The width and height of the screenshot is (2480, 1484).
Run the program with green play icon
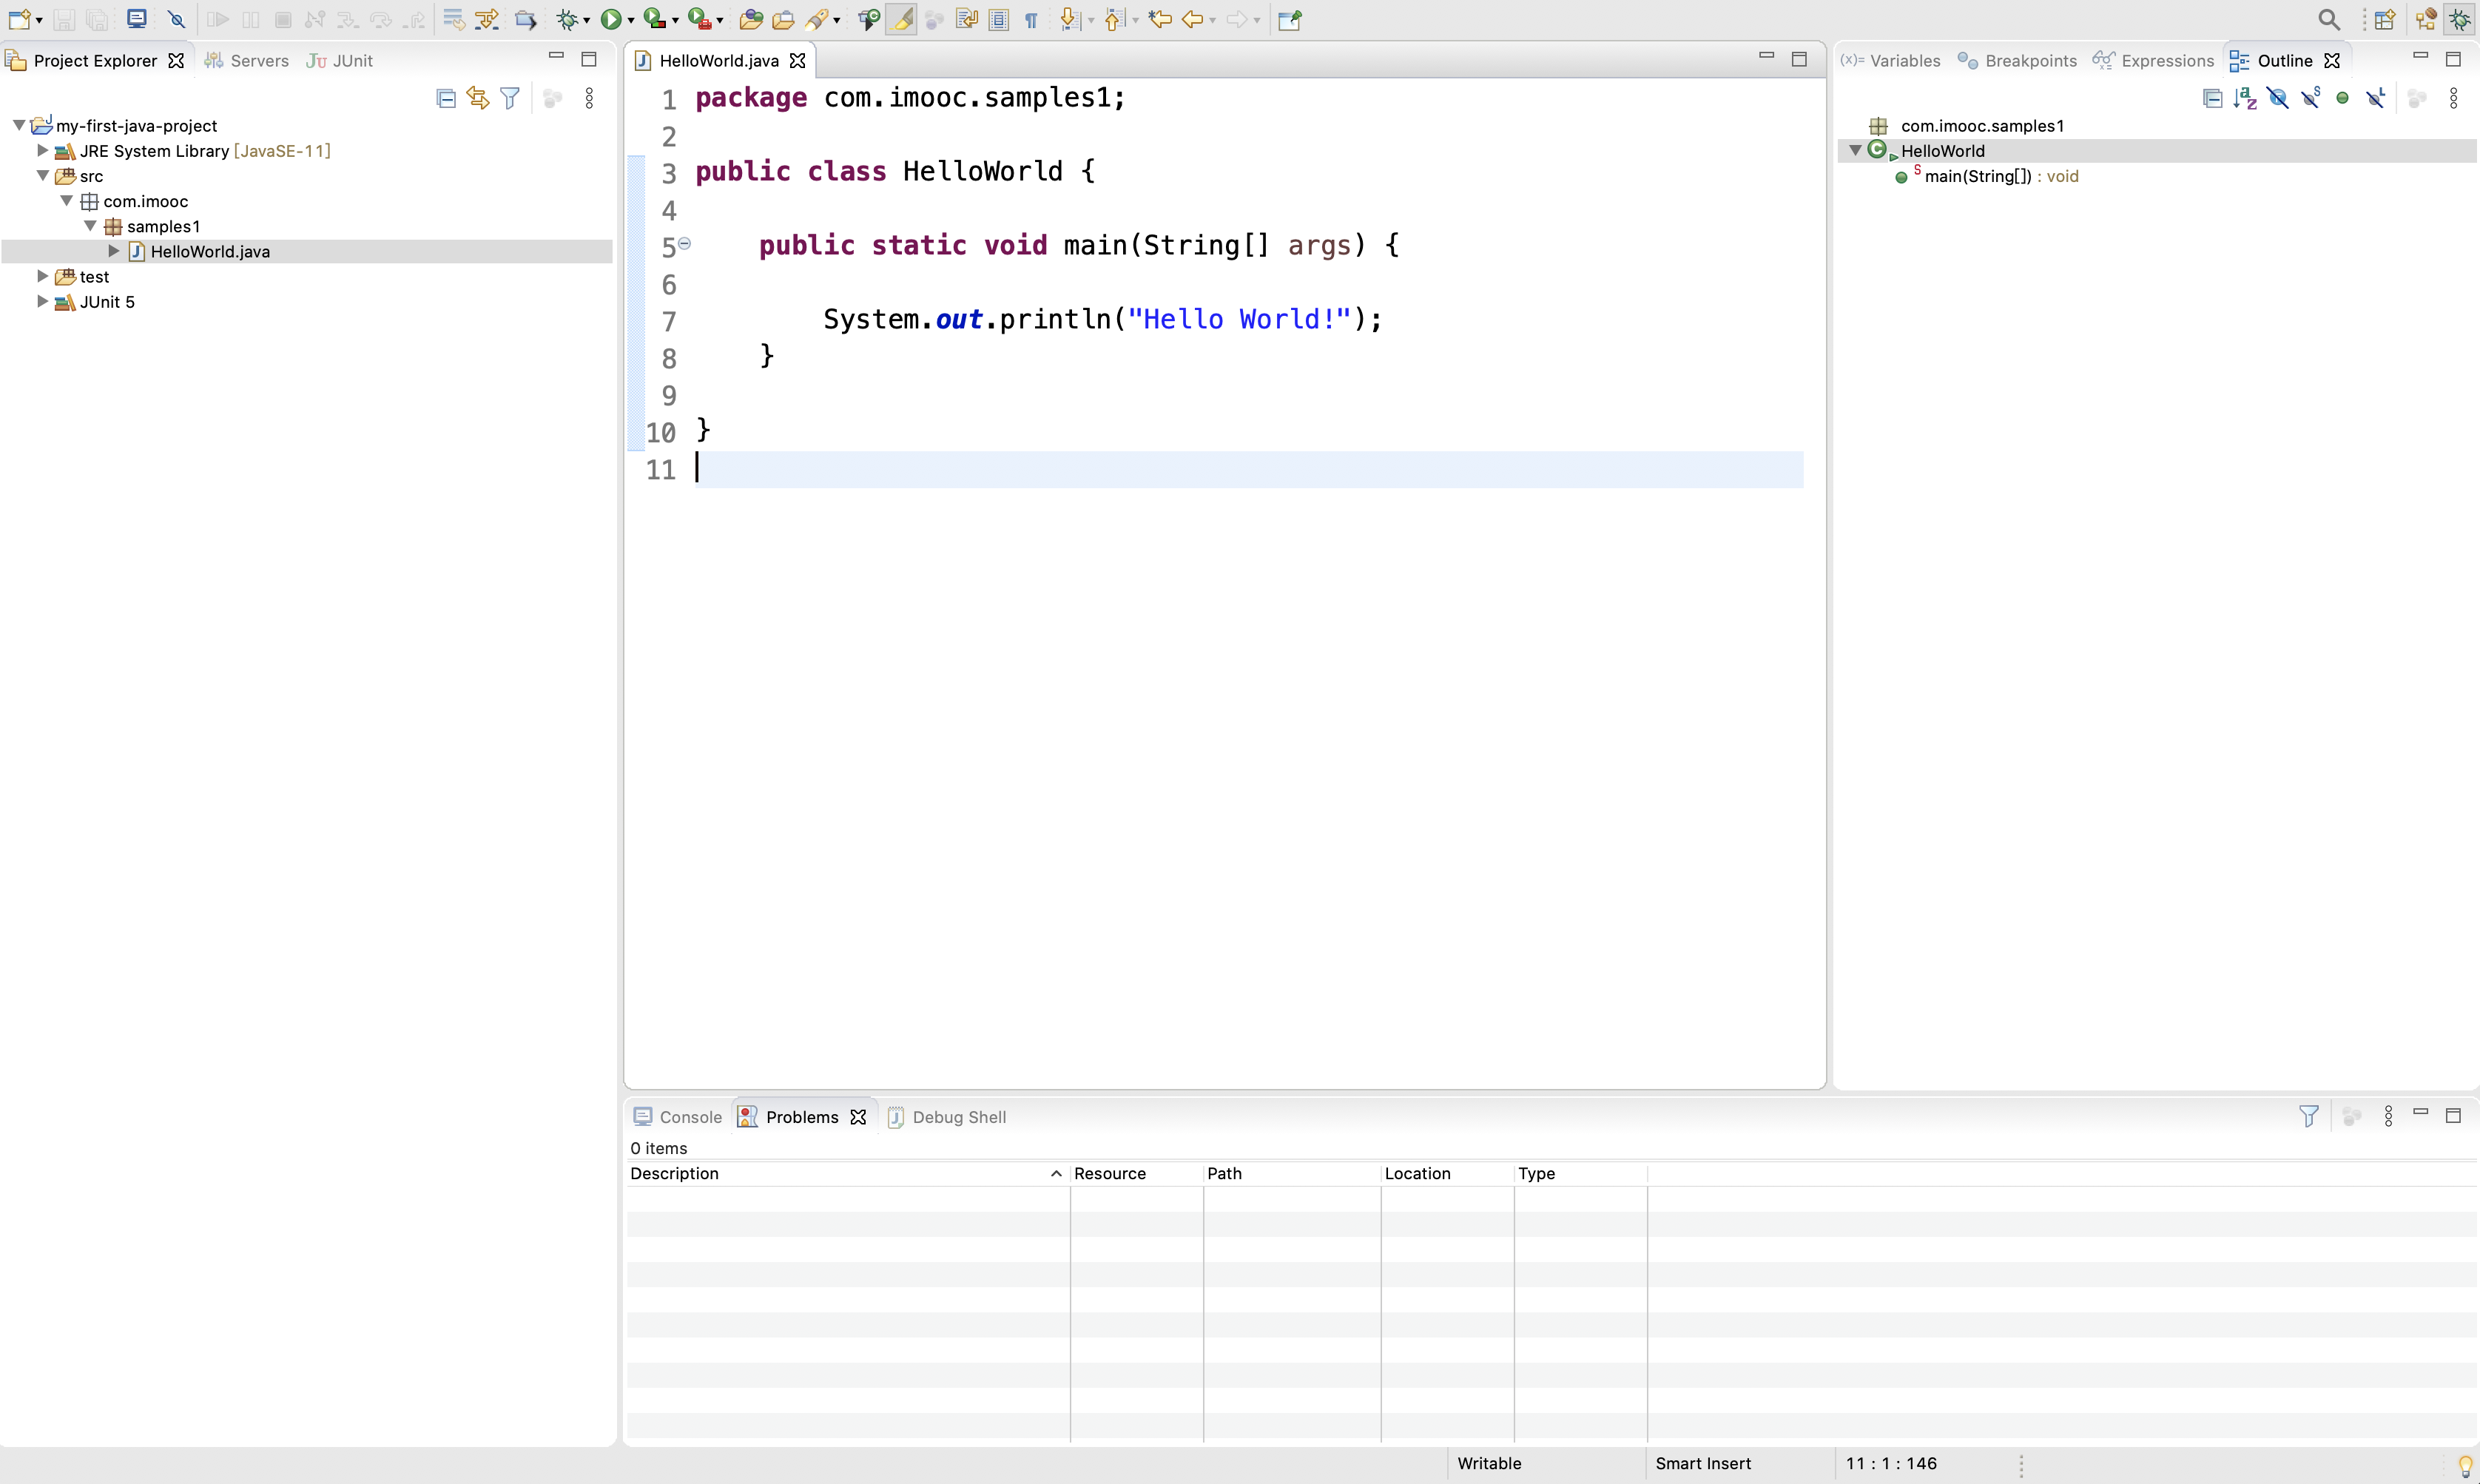point(610,19)
